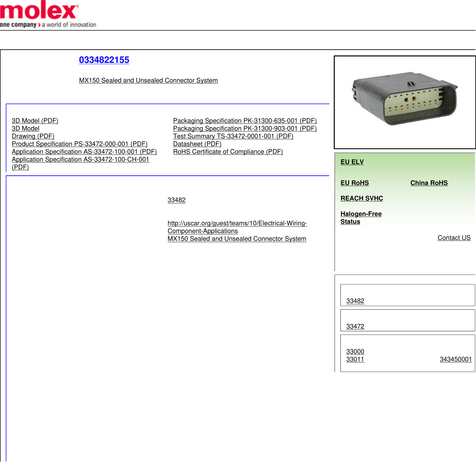Viewport: 476px width, 462px height.
Task: Open the 33472 series link
Action: click(355, 326)
